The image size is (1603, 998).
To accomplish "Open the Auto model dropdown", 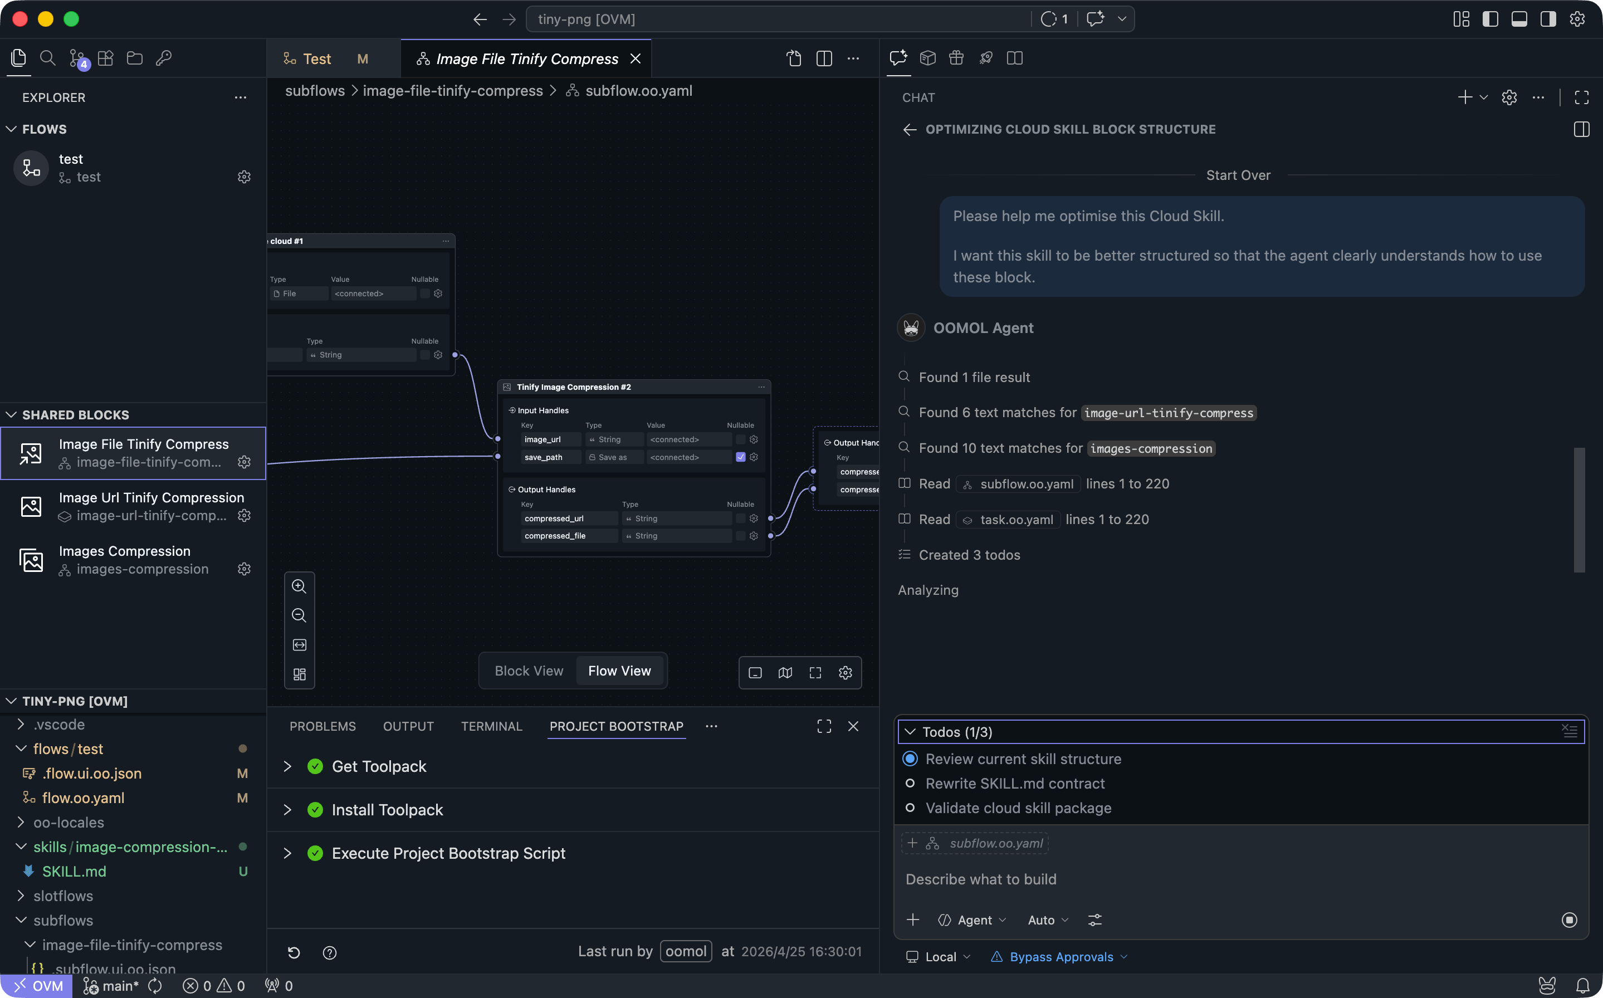I will pyautogui.click(x=1048, y=920).
